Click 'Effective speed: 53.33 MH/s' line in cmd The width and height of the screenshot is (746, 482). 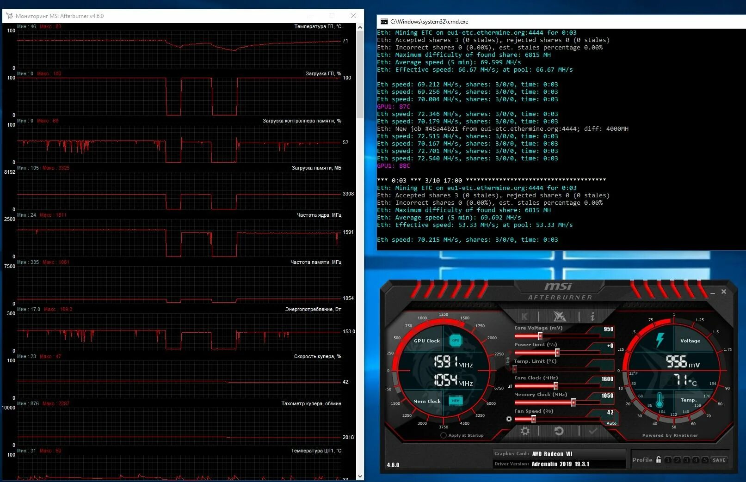[x=475, y=225]
